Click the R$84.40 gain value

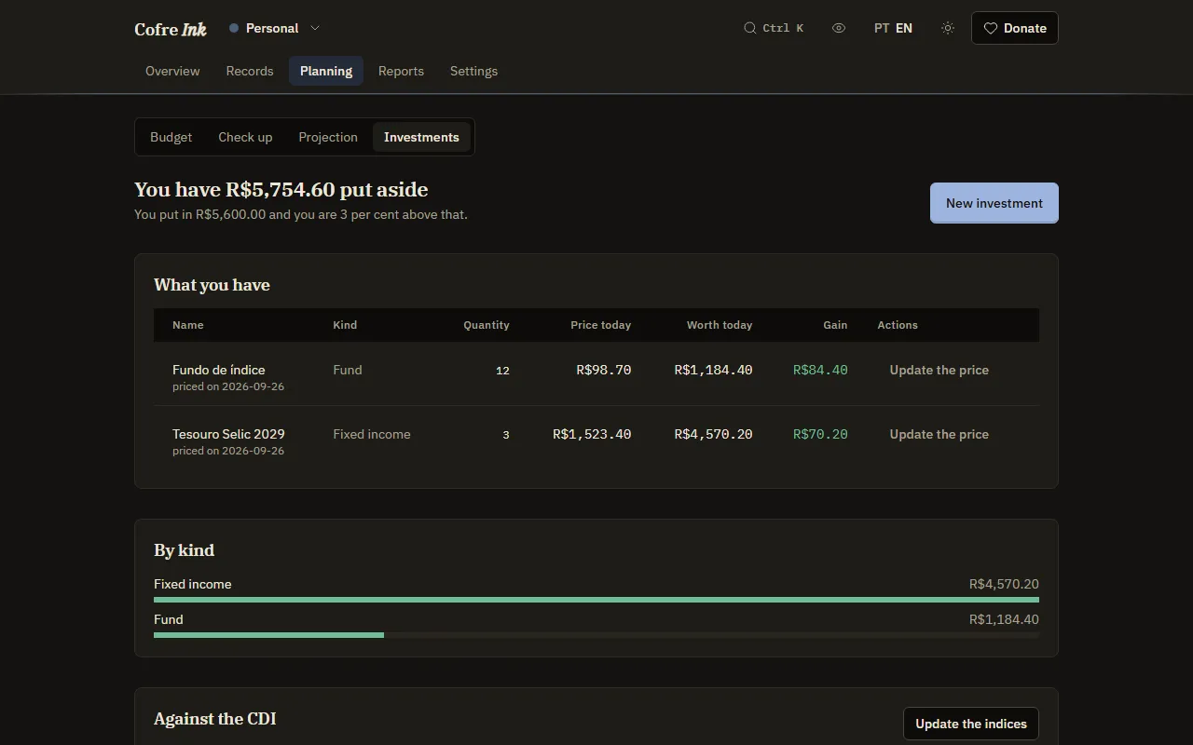820,370
